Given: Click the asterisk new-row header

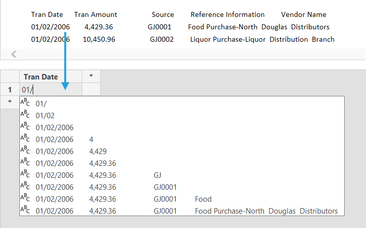Looking at the screenshot, I should click(x=9, y=102).
